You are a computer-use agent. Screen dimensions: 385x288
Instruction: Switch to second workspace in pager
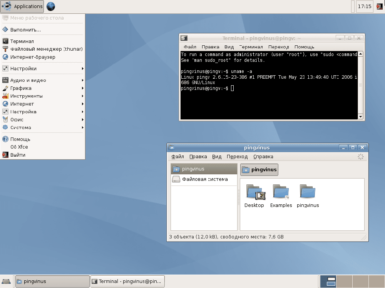click(345, 281)
